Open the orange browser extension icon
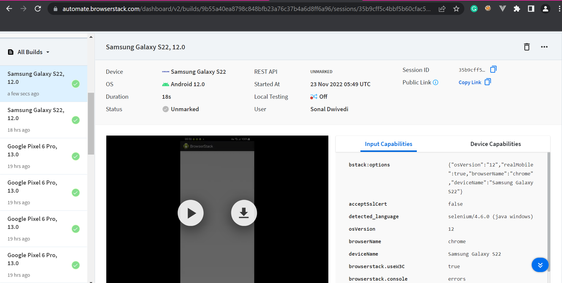The height and width of the screenshot is (283, 562). coord(488,8)
